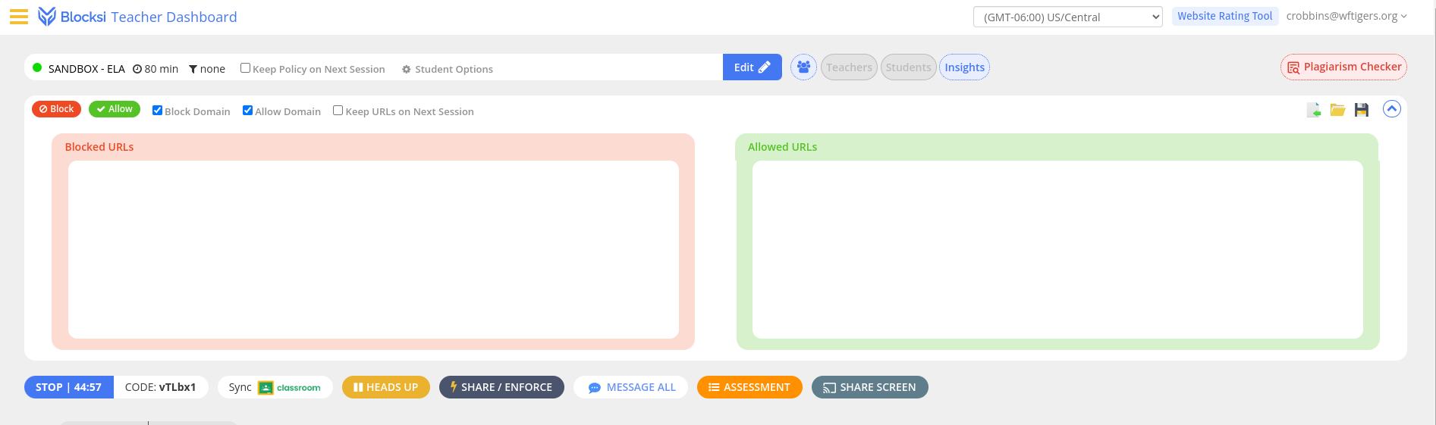Activate HEADS UP mode
1436x425 pixels.
tap(385, 387)
